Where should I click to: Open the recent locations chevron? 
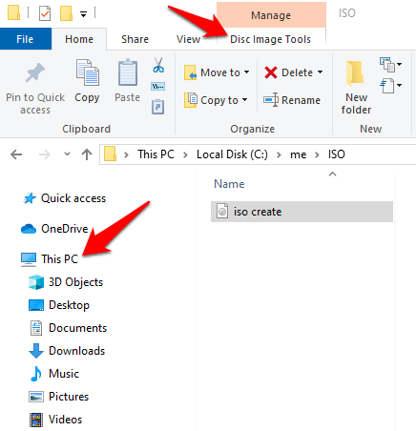[67, 154]
